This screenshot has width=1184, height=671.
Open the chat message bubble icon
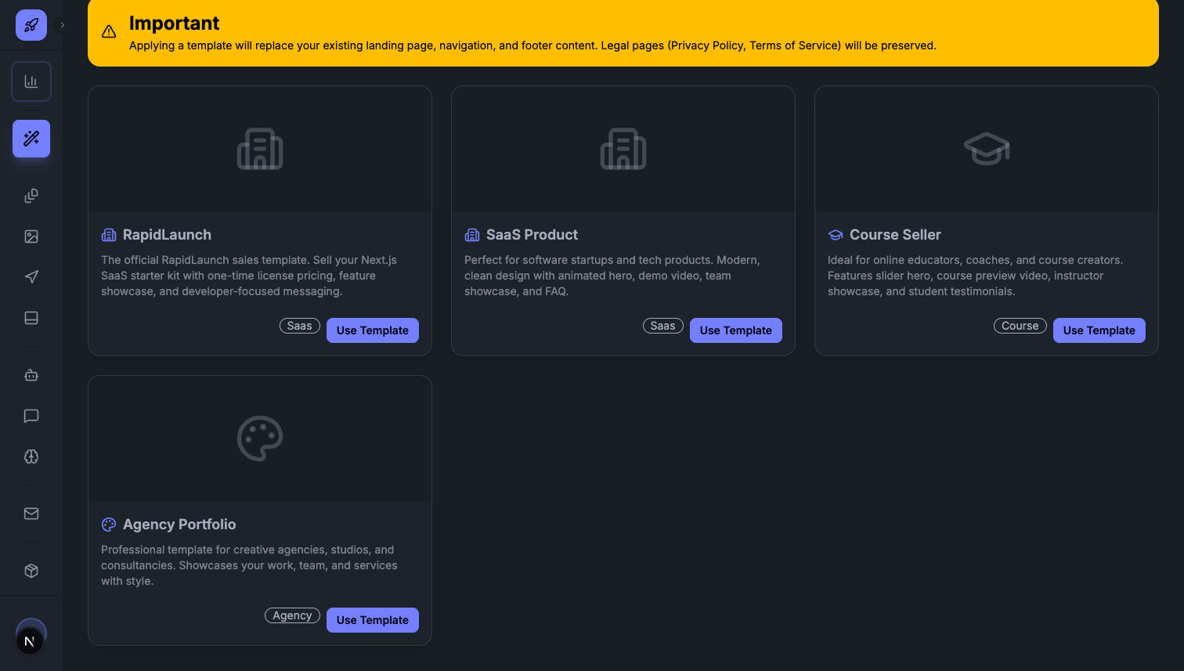(31, 416)
